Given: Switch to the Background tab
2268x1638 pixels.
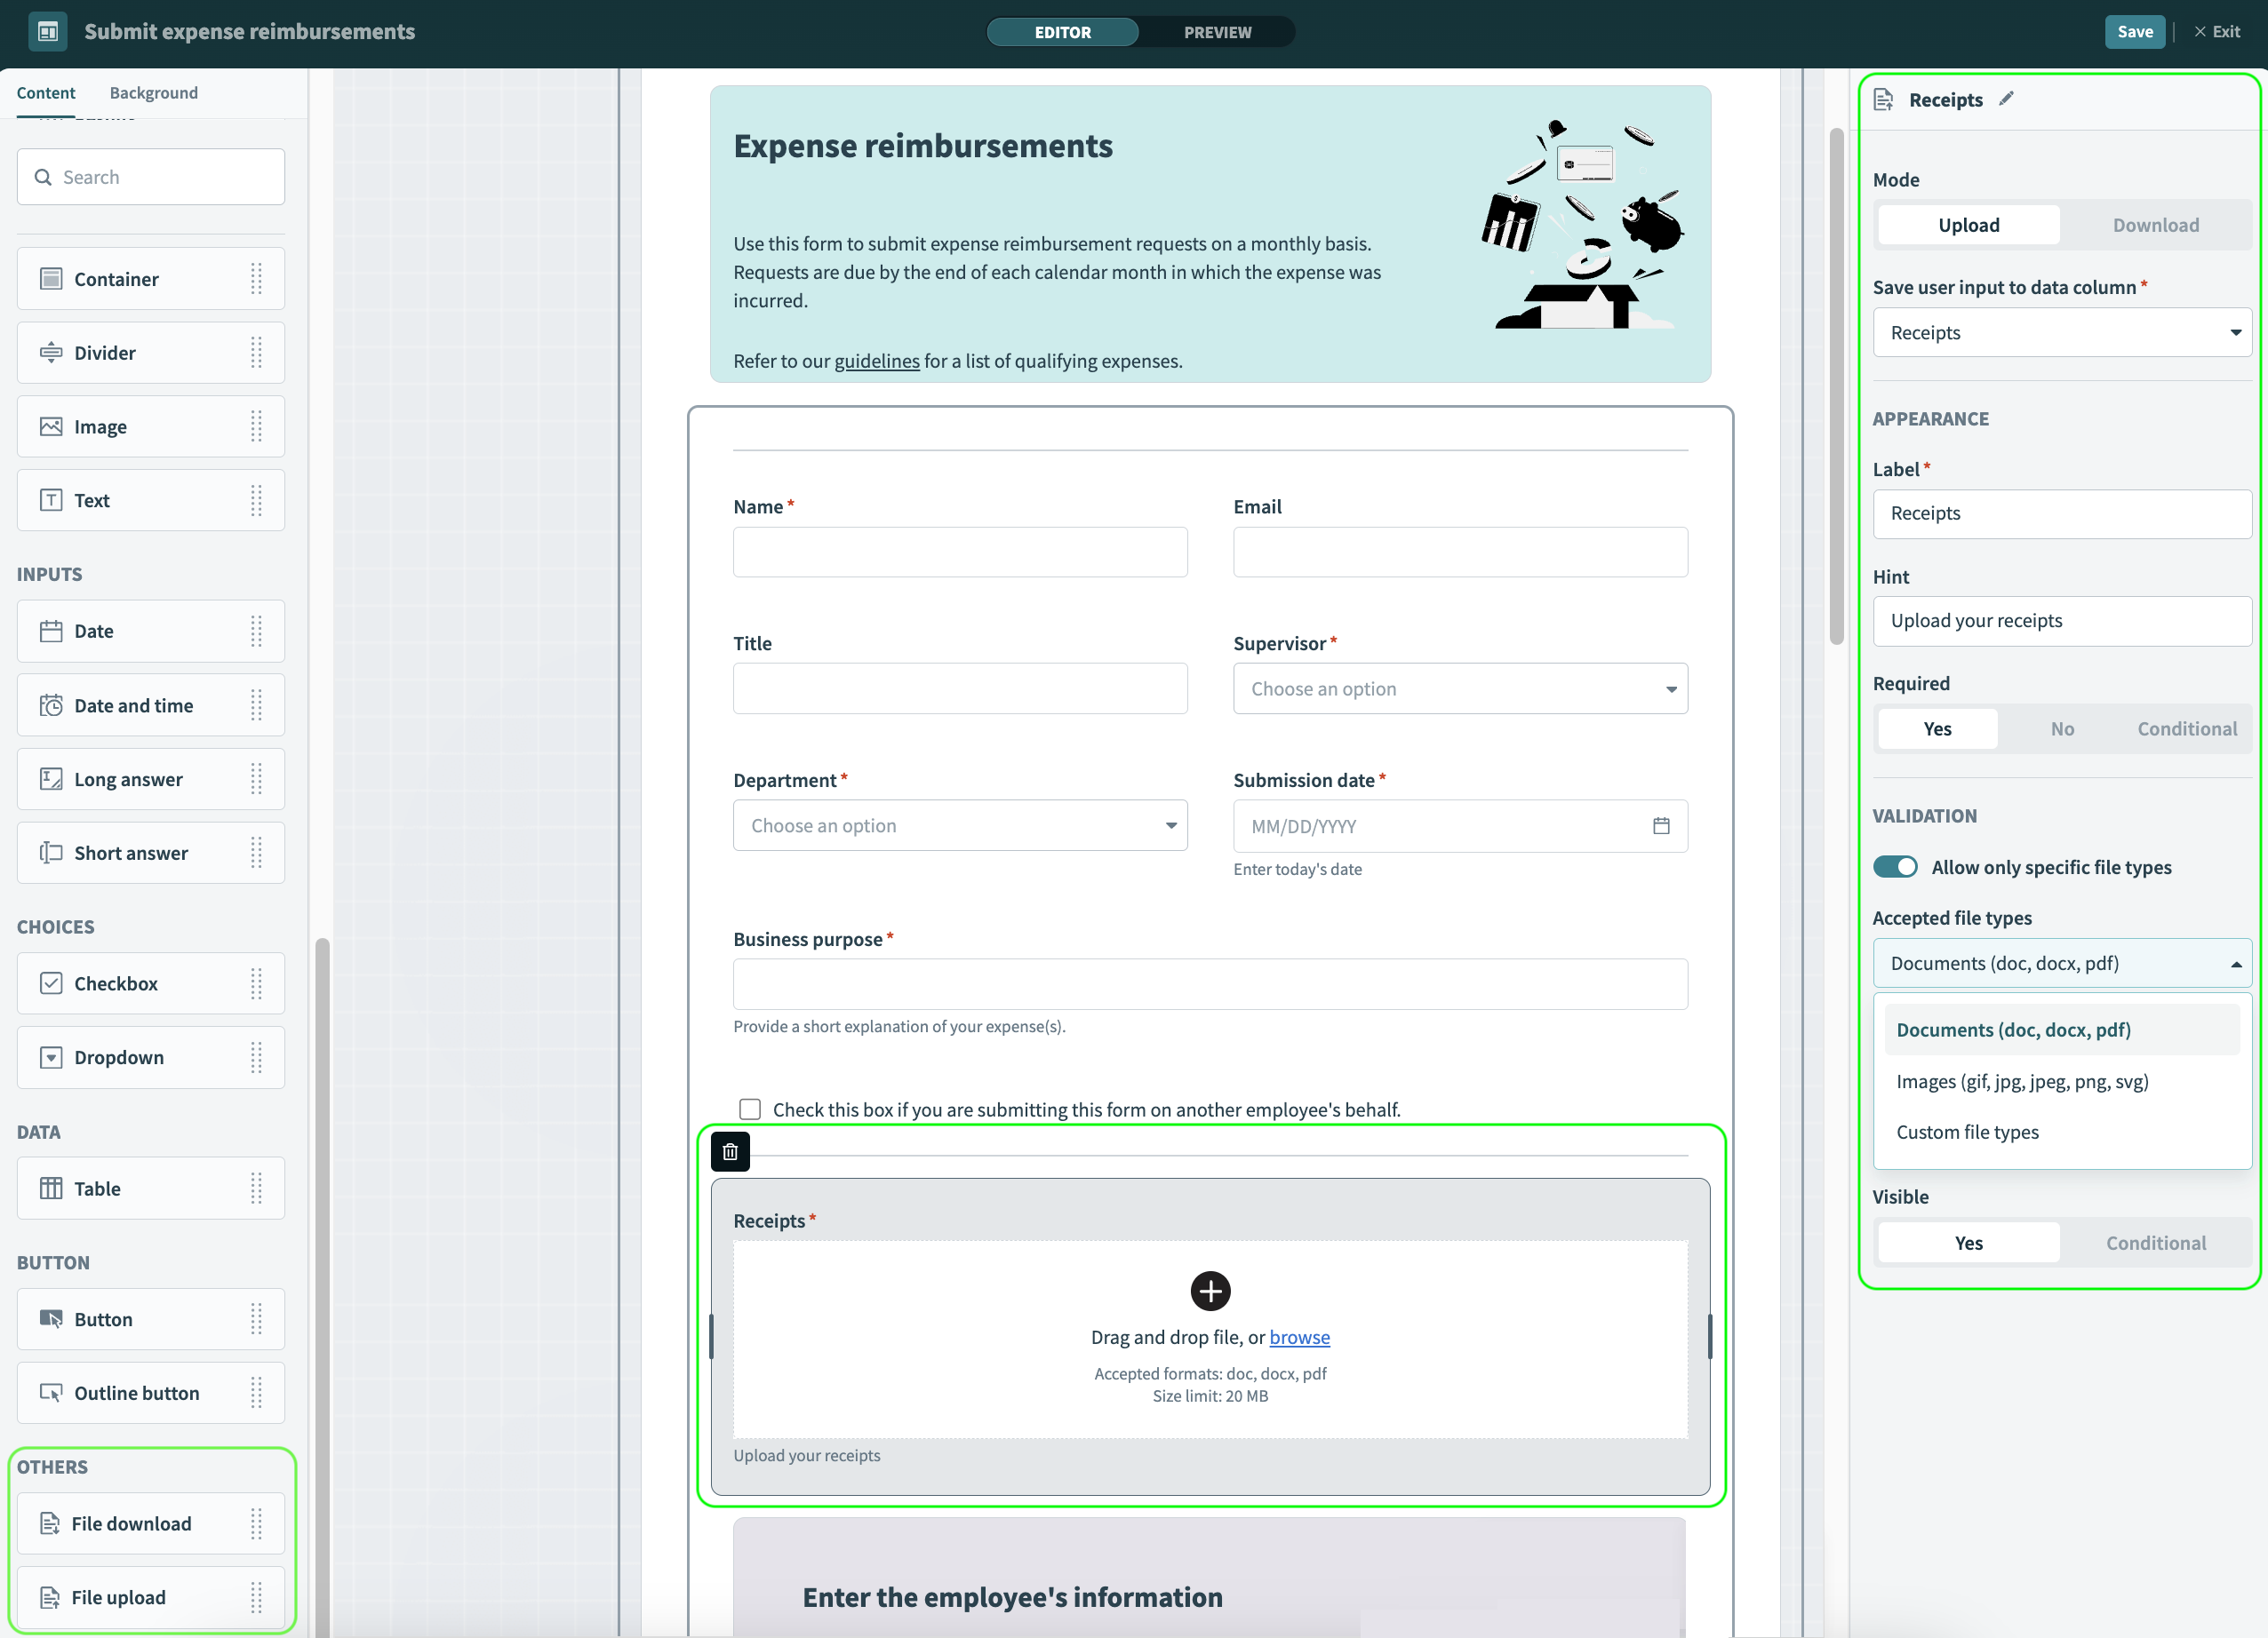Looking at the screenshot, I should pos(153,91).
